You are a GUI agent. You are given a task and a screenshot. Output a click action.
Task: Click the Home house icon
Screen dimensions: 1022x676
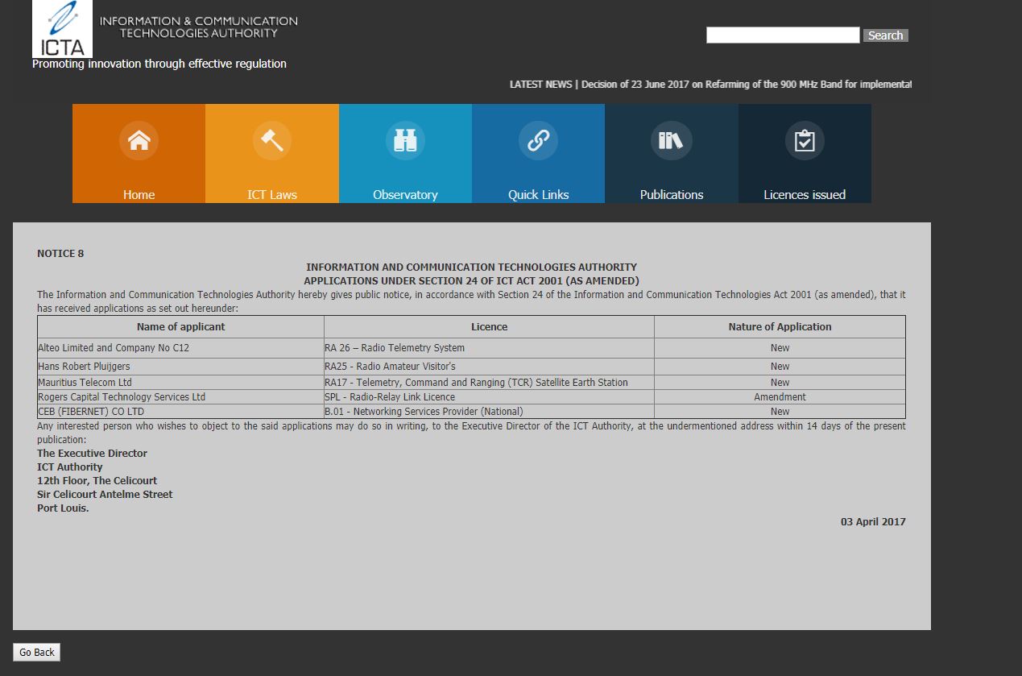point(139,141)
